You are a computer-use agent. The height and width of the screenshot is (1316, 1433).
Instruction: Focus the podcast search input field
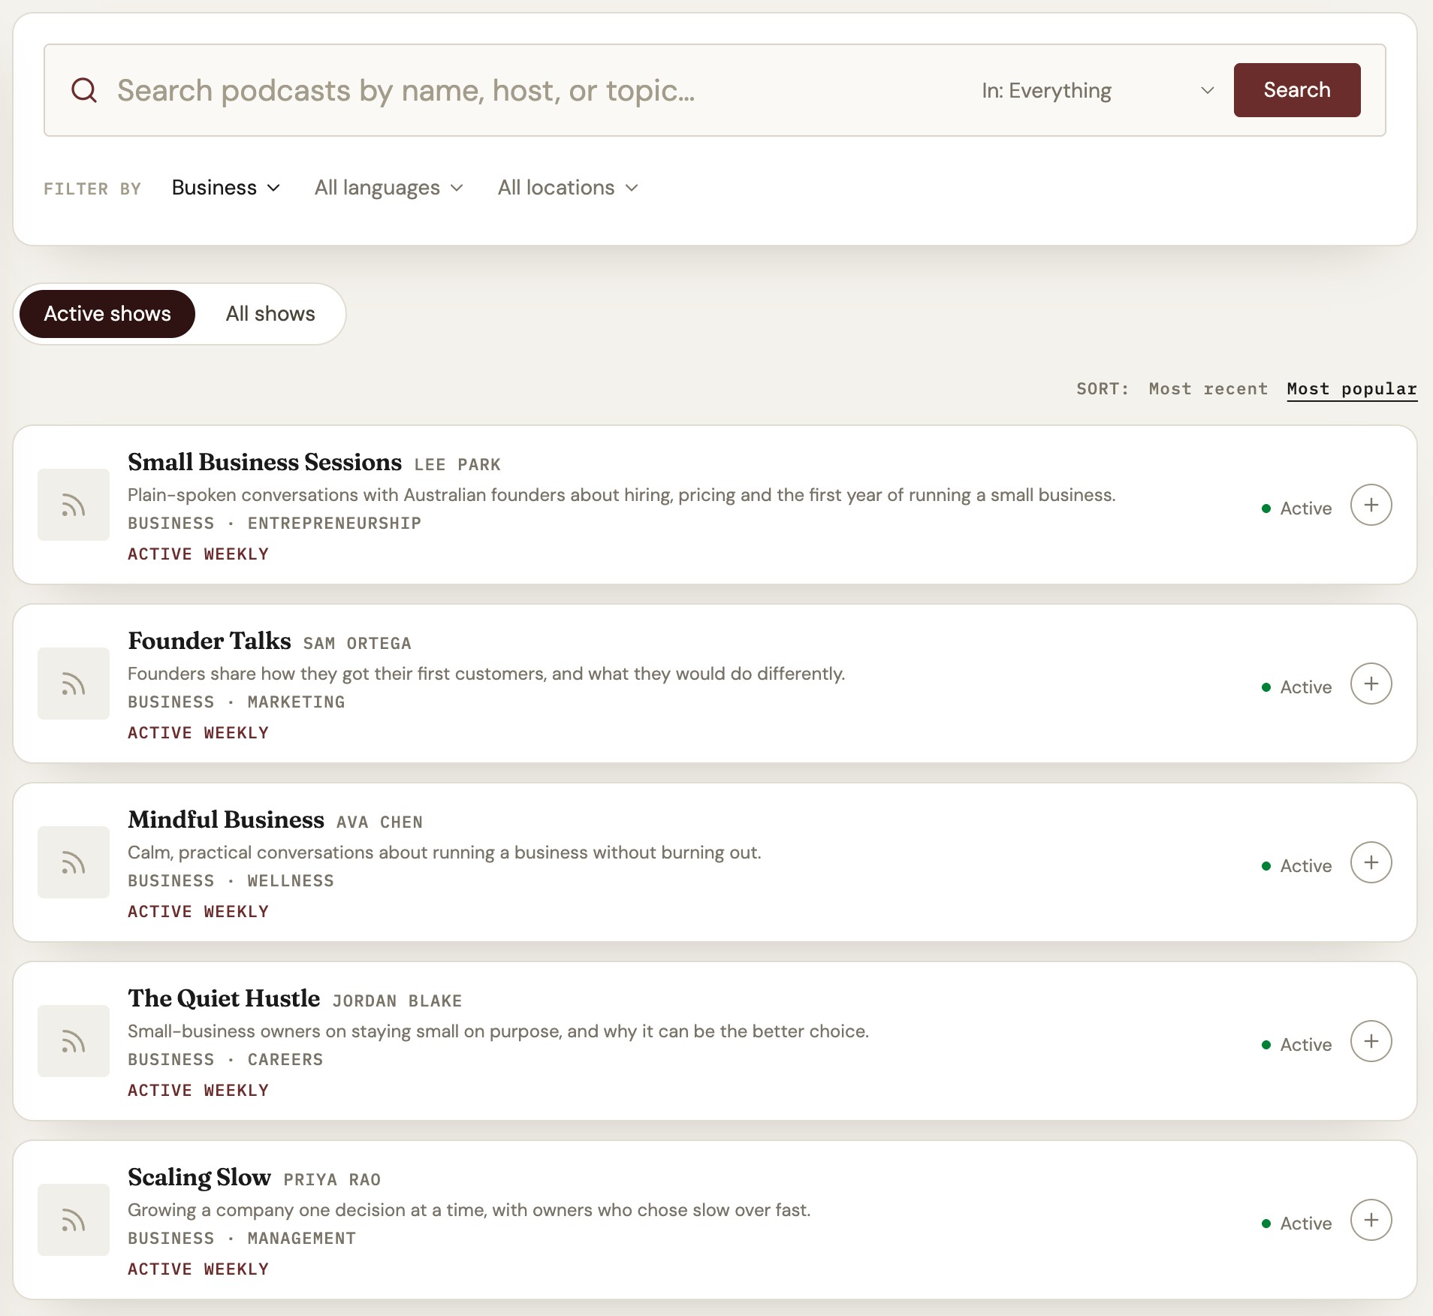(x=533, y=90)
